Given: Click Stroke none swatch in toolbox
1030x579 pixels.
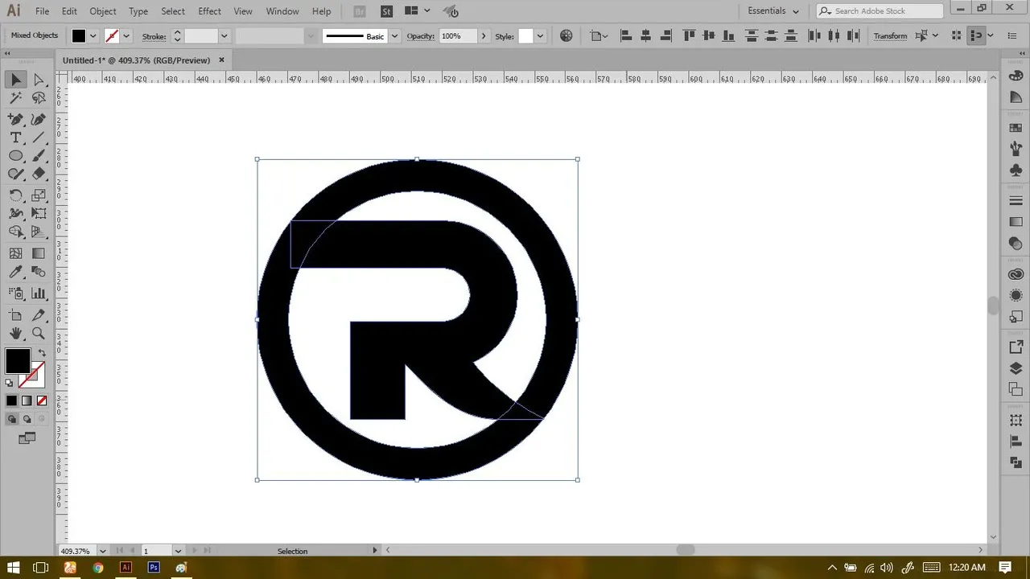Looking at the screenshot, I should pyautogui.click(x=32, y=374).
